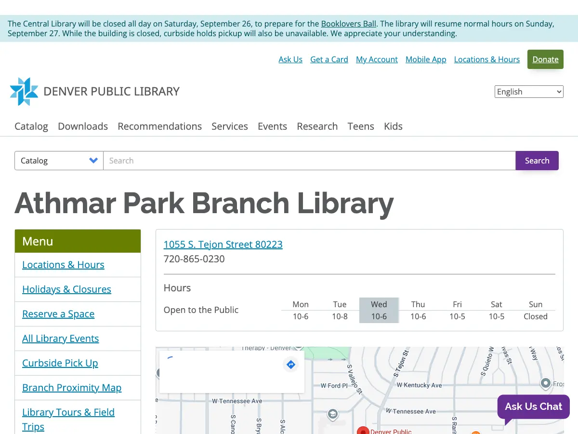This screenshot has width=578, height=434.
Task: Click the W Kentucky Ave label on map
Action: tap(419, 385)
